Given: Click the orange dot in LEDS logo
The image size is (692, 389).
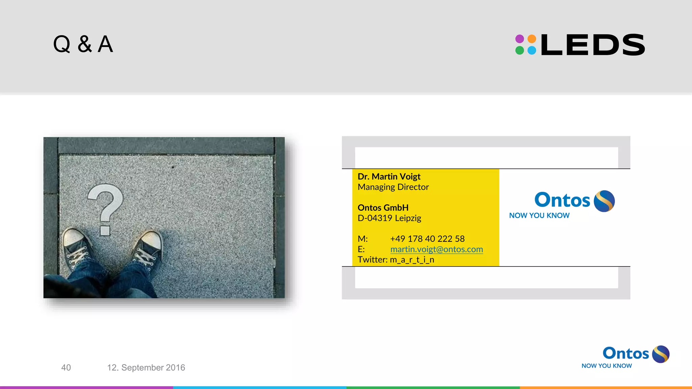Looking at the screenshot, I should [532, 39].
